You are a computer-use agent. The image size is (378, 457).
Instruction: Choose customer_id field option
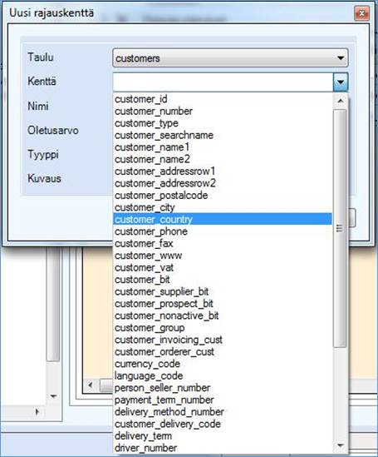[223, 99]
